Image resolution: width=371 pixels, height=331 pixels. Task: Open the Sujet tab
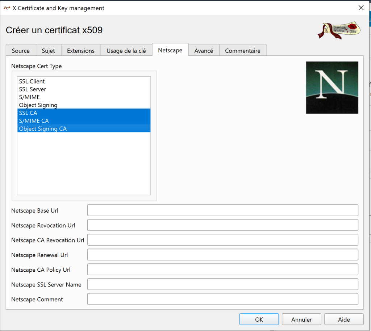point(49,51)
